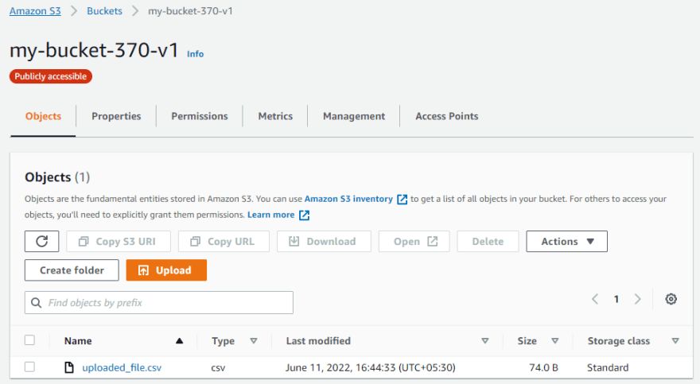Image resolution: width=700 pixels, height=384 pixels.
Task: Select all objects with header checkbox
Action: click(30, 340)
